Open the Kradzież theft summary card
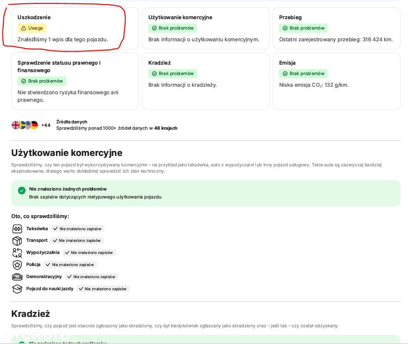This screenshot has height=344, width=408. [x=205, y=81]
